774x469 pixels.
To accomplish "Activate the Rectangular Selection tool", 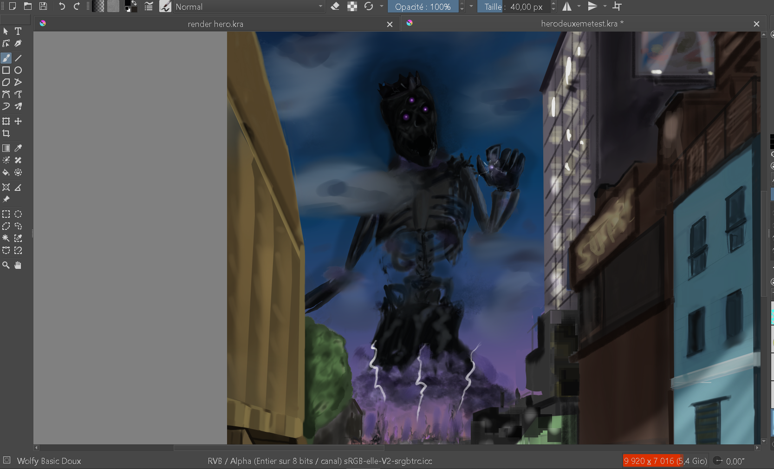I will [x=6, y=214].
